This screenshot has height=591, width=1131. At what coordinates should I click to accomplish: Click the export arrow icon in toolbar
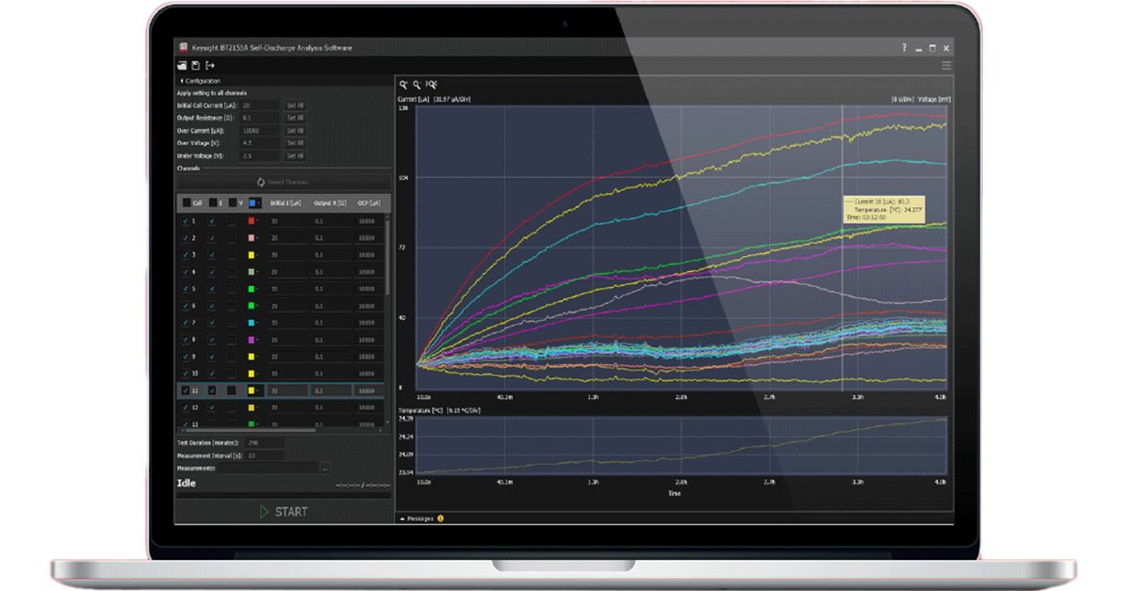[210, 66]
